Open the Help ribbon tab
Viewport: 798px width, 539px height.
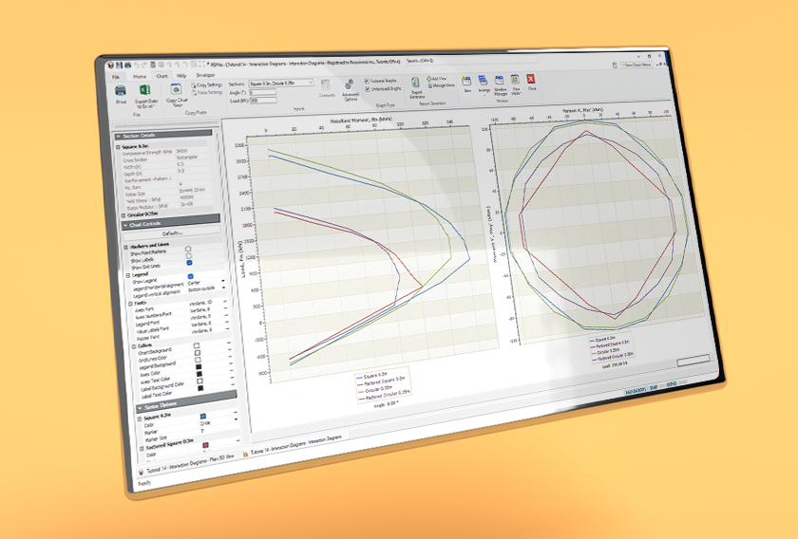(x=181, y=75)
